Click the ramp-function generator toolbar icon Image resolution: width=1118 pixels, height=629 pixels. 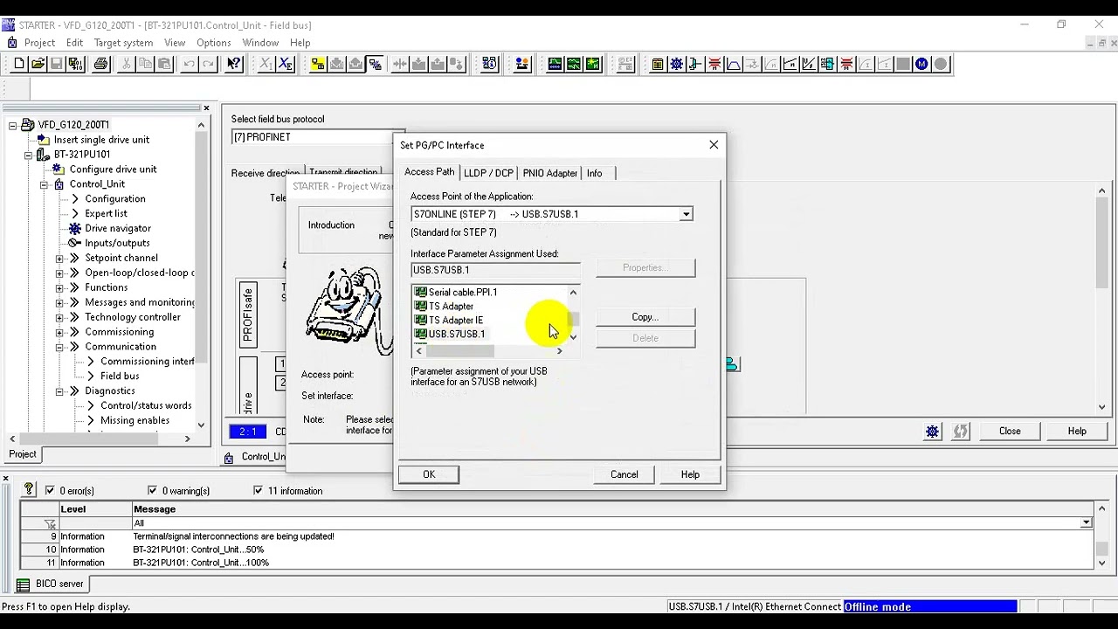point(734,64)
